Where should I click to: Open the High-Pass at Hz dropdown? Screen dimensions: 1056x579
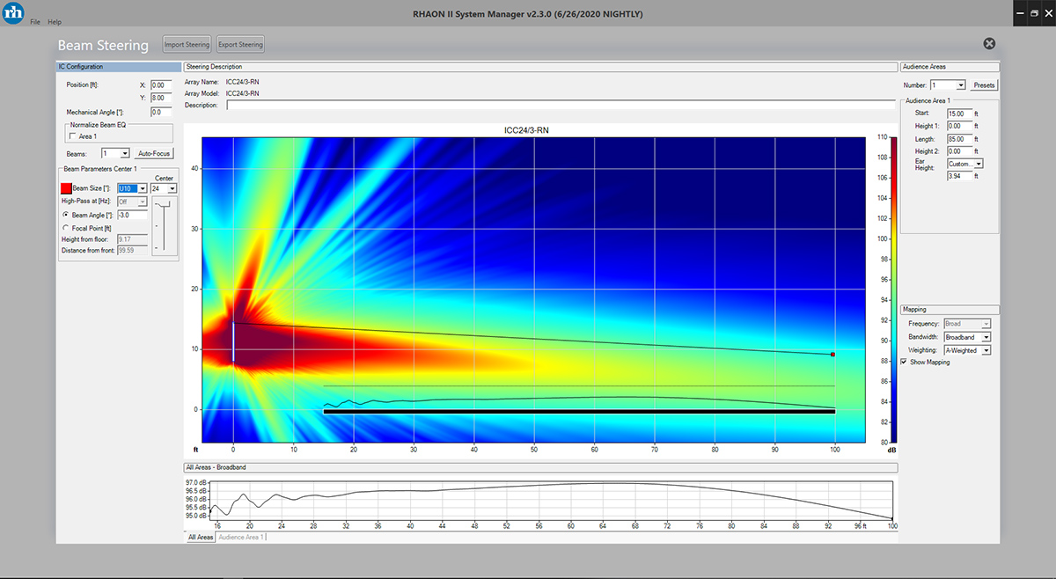(132, 202)
